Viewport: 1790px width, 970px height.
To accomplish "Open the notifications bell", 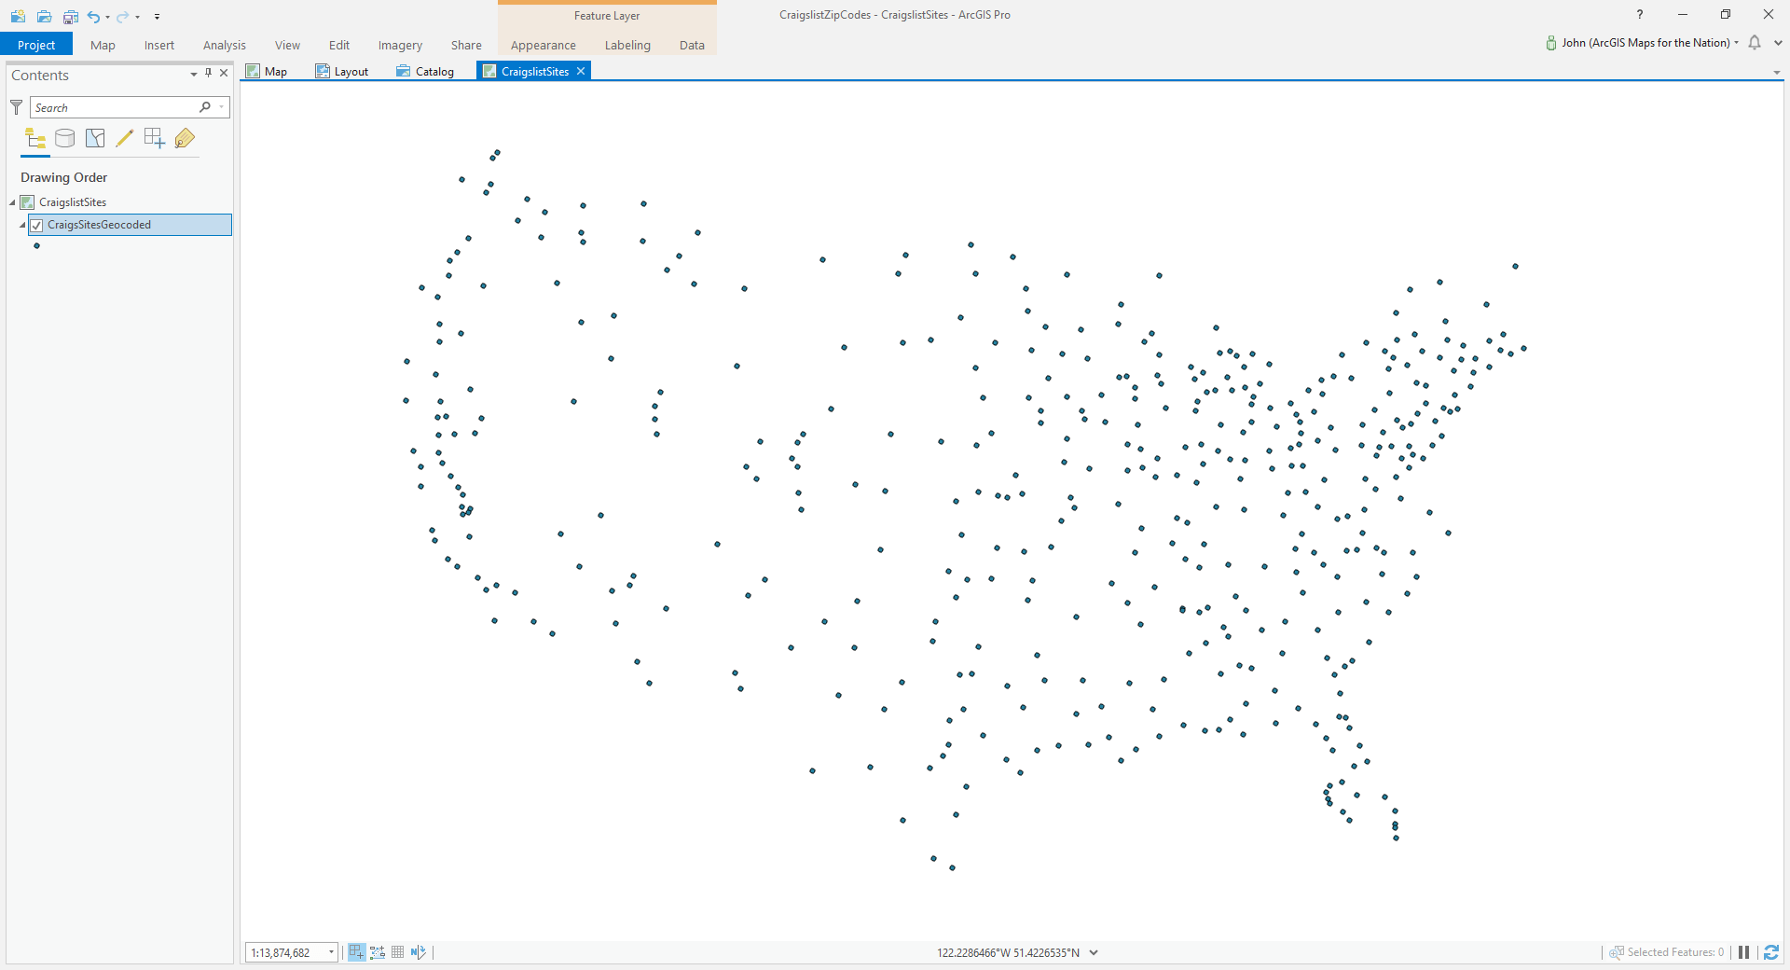I will (1755, 43).
